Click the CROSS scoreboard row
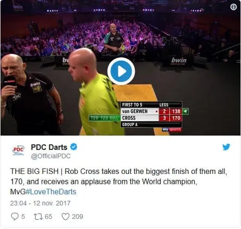 pyautogui.click(x=151, y=118)
